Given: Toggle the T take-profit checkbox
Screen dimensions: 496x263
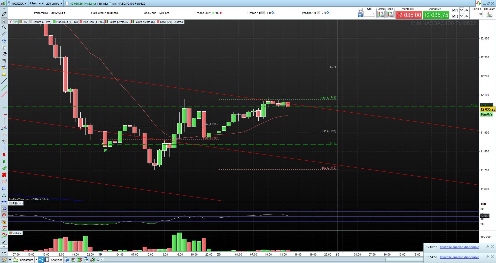Looking at the screenshot, I should coord(454,11).
